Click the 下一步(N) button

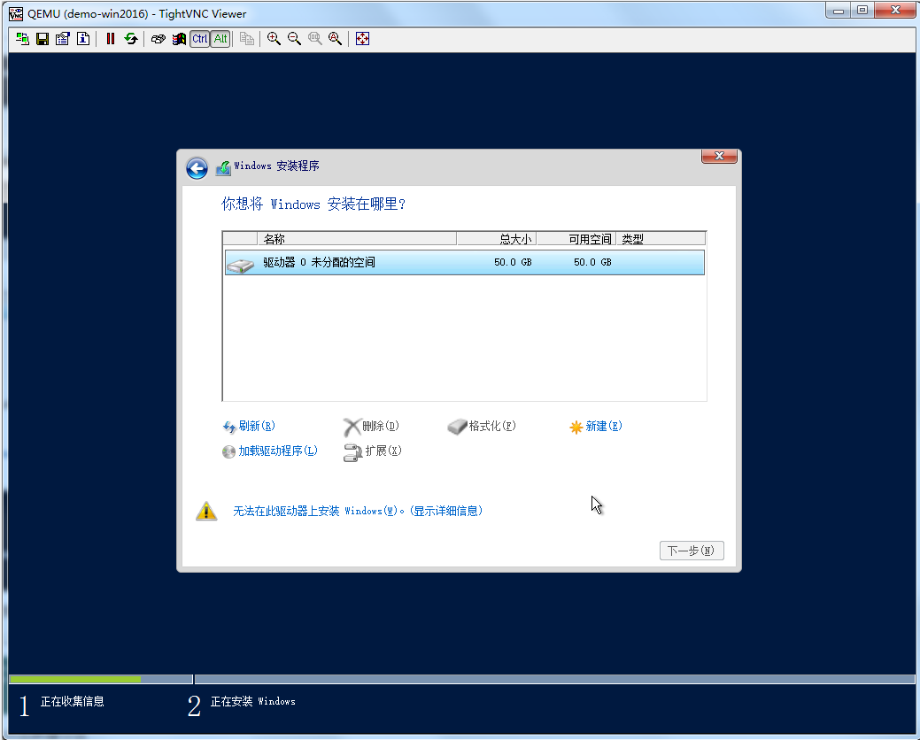[692, 551]
